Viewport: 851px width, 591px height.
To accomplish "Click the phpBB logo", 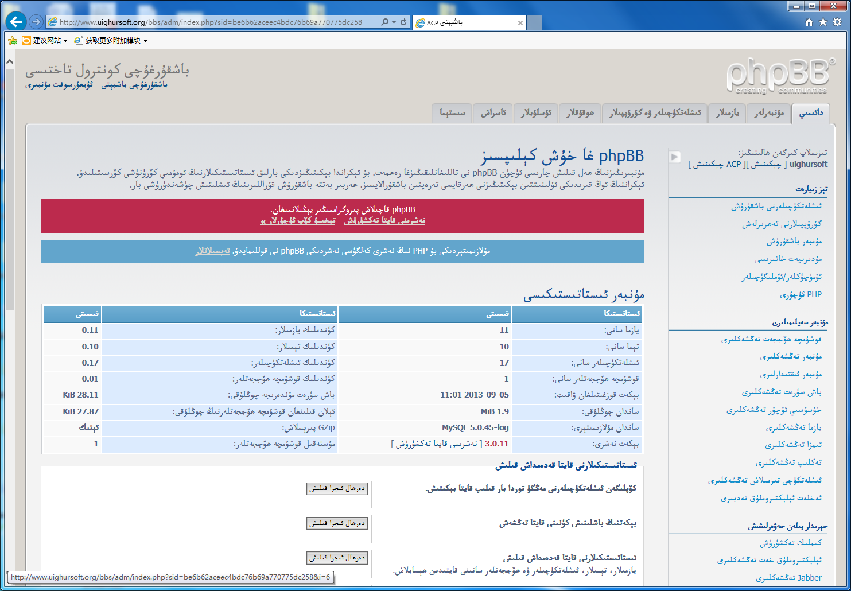I will [780, 76].
